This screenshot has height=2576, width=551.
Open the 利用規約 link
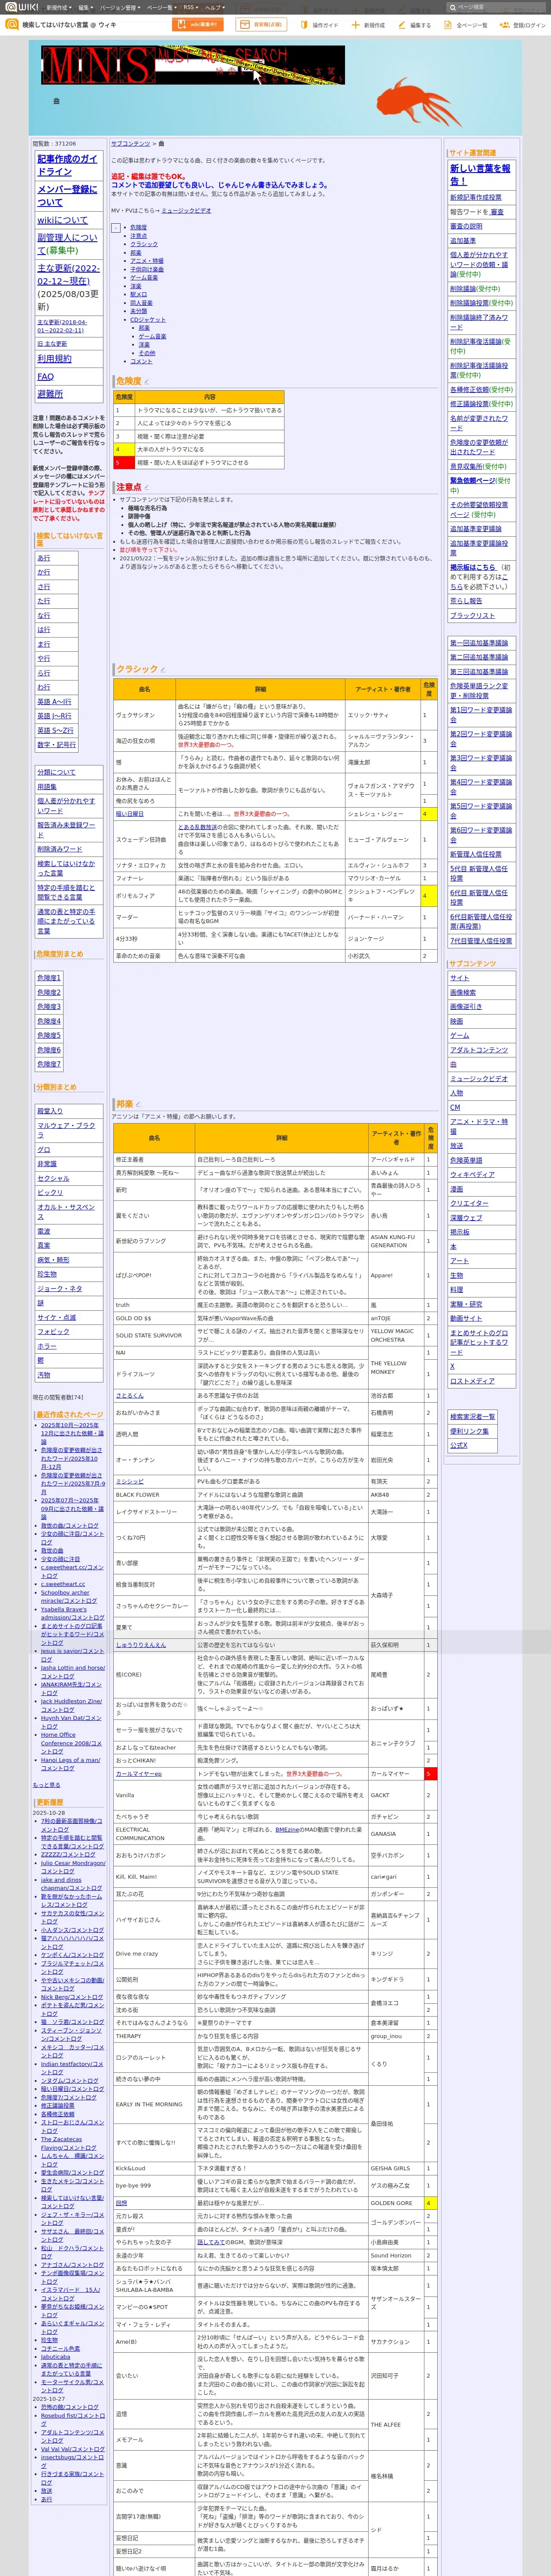[x=54, y=358]
